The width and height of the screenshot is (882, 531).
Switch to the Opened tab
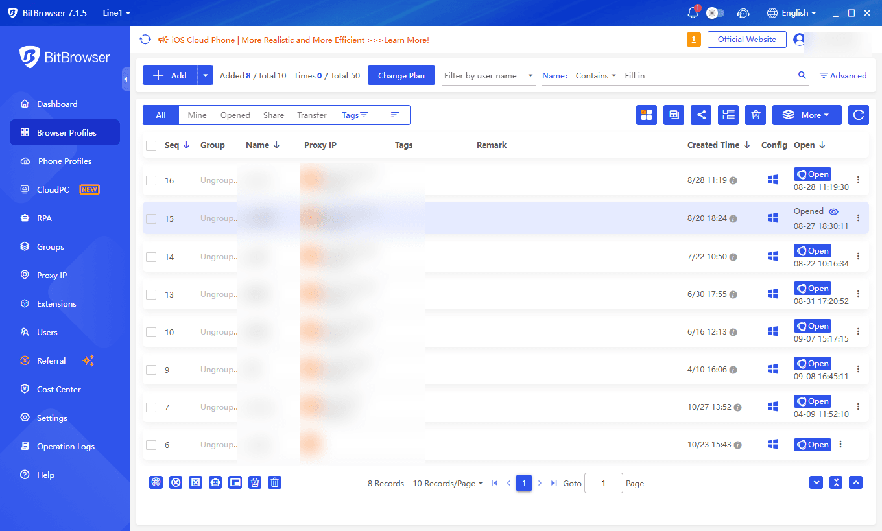tap(235, 115)
